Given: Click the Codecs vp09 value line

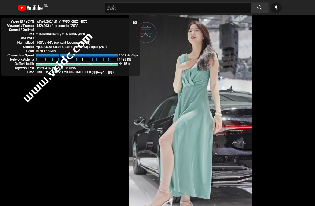Looking at the screenshot, I should [x=71, y=47].
